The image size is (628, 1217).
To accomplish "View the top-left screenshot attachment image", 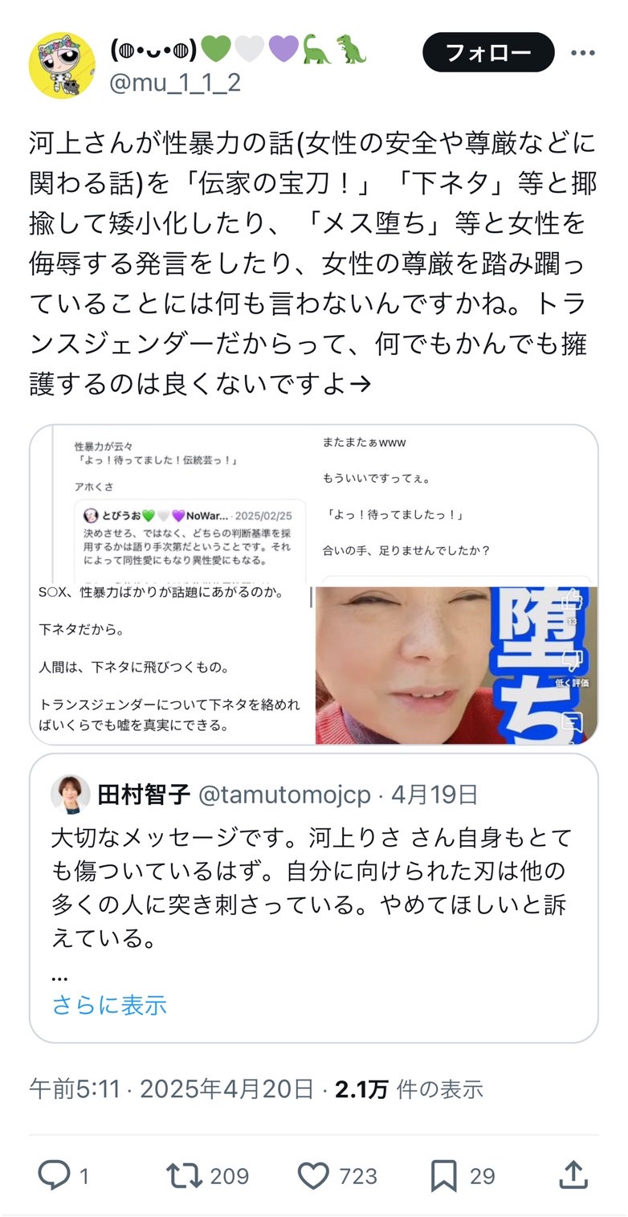I will coord(172,504).
